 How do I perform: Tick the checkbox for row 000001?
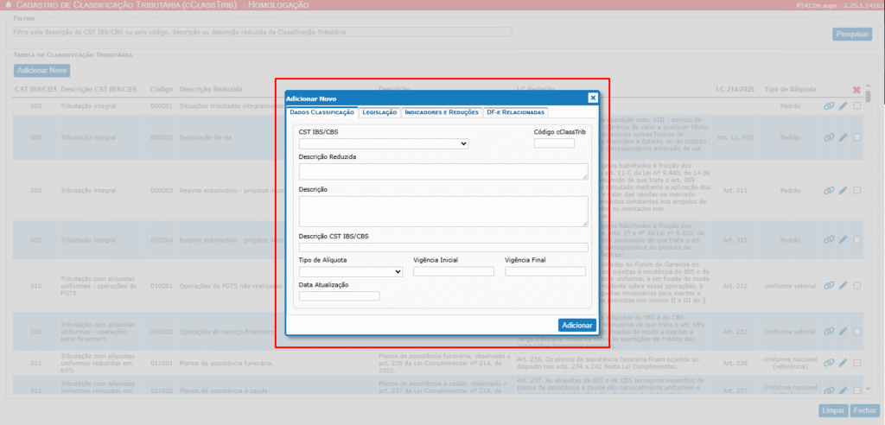[857, 106]
